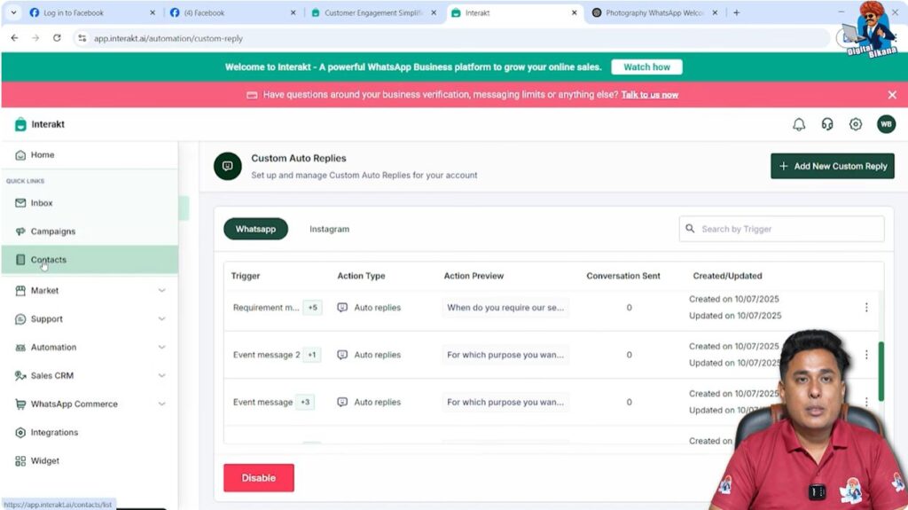908x510 pixels.
Task: Click the Interakt logo icon
Action: tap(20, 124)
